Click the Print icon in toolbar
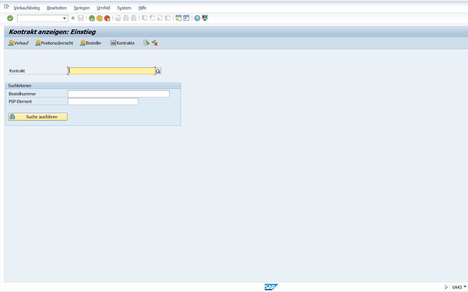This screenshot has height=292, width=468. [118, 18]
